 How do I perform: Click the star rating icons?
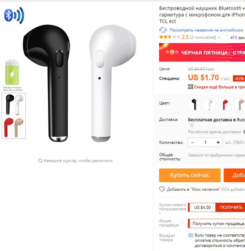pos(170,37)
